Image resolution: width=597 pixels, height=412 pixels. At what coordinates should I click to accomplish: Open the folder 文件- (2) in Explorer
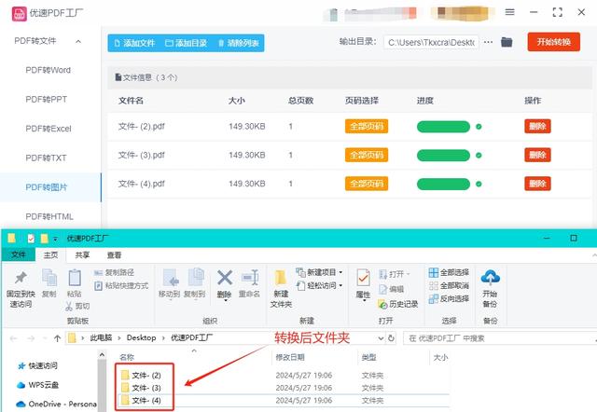[x=146, y=376]
